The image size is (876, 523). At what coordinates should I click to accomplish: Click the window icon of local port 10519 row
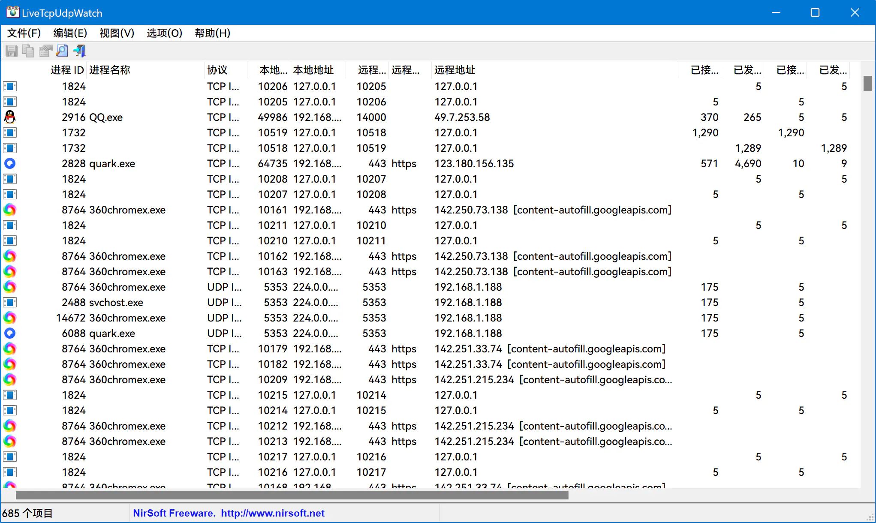coord(10,132)
